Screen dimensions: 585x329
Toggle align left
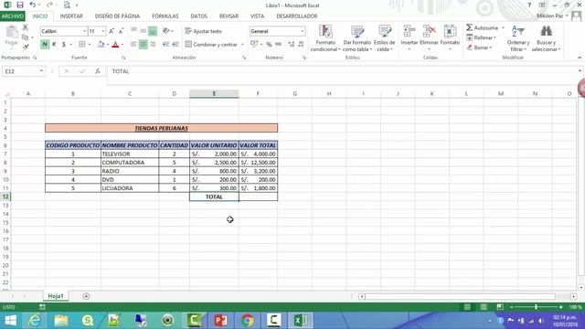tap(133, 45)
